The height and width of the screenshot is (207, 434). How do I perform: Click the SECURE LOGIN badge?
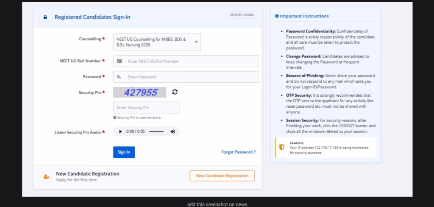click(242, 15)
